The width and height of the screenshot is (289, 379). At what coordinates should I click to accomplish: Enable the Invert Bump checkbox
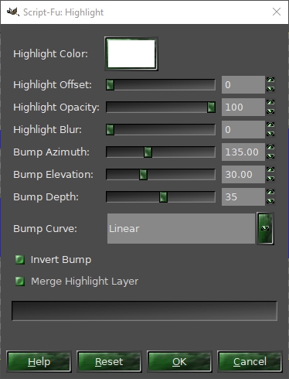(x=20, y=260)
